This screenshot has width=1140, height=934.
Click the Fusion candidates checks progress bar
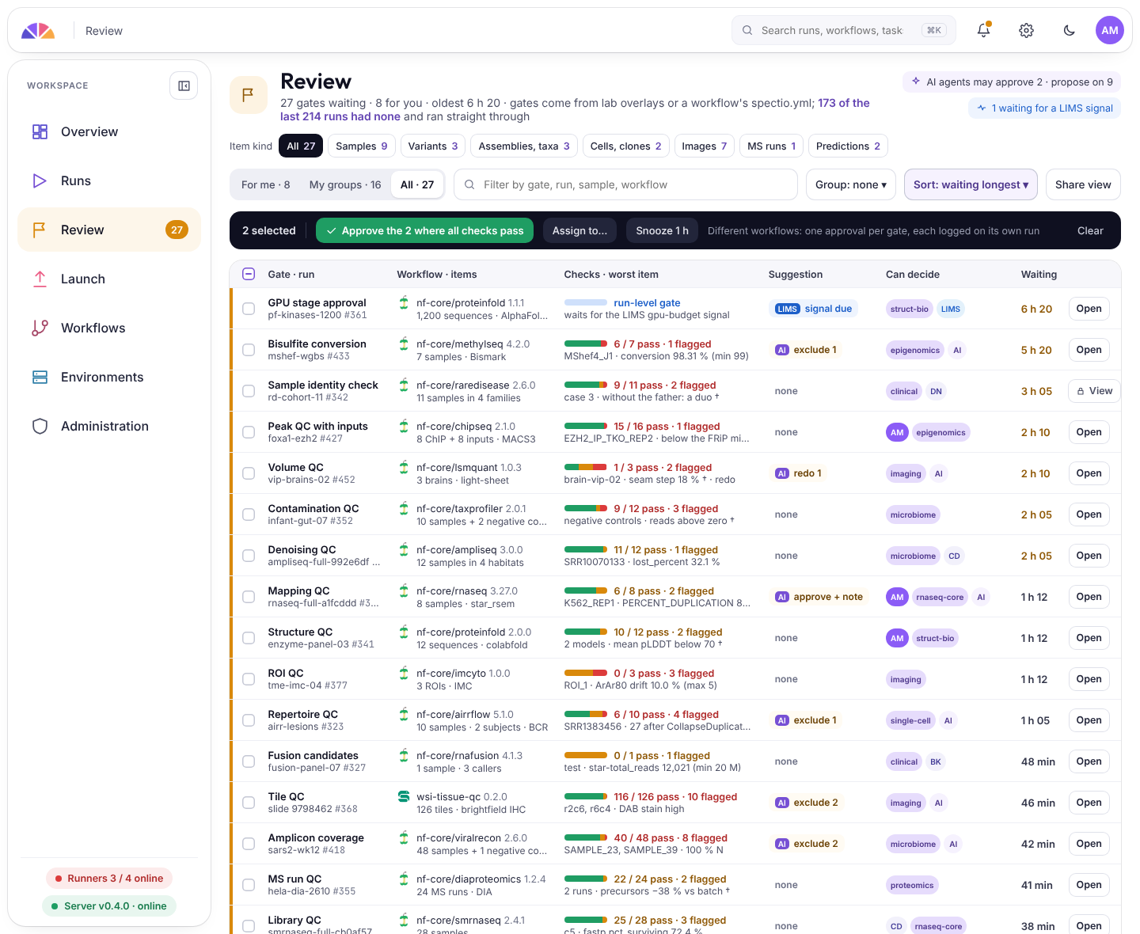[586, 755]
